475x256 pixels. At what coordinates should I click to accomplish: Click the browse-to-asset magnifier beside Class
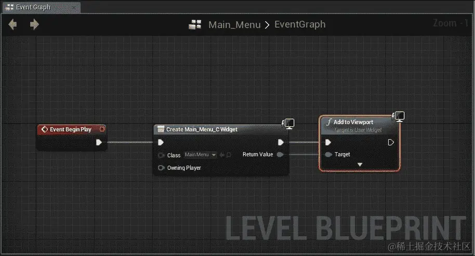[x=229, y=155]
